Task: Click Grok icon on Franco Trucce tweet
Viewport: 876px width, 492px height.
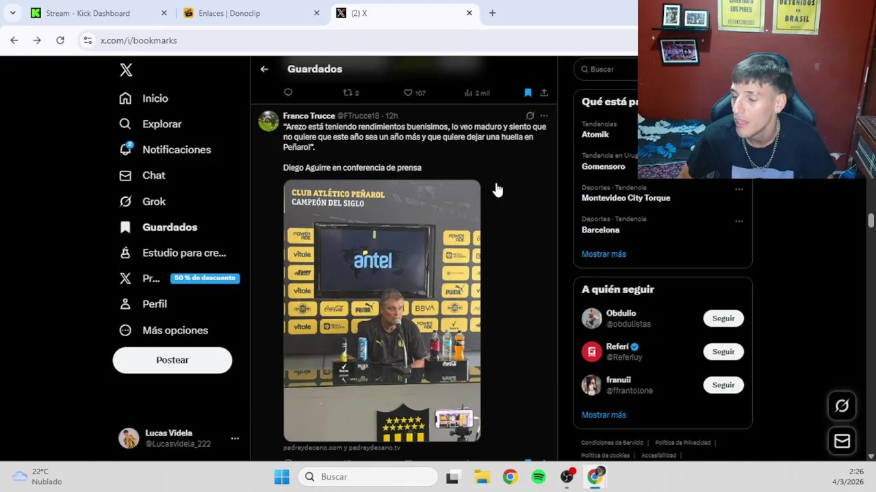Action: coord(530,115)
